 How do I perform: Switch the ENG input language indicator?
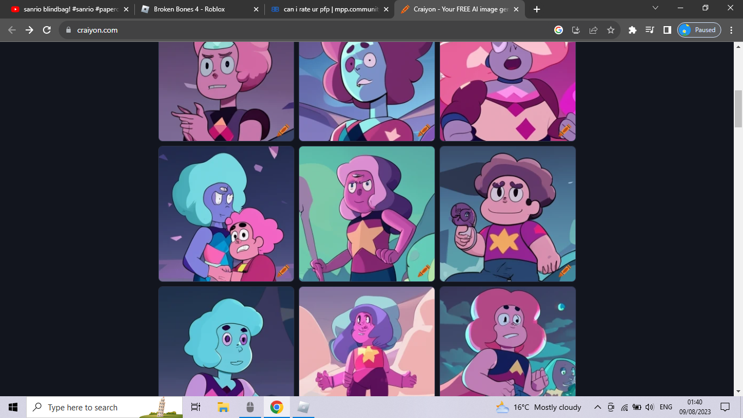pos(666,407)
